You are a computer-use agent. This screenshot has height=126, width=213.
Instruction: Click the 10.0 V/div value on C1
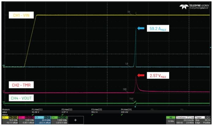click(14, 120)
